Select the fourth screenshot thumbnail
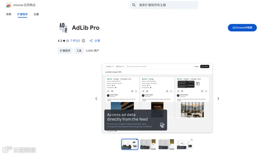The width and height of the screenshot is (273, 155). coord(185,144)
